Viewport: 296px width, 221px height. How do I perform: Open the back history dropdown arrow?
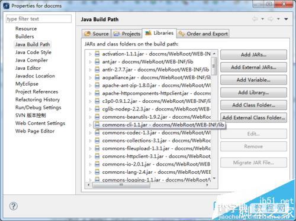click(x=263, y=19)
